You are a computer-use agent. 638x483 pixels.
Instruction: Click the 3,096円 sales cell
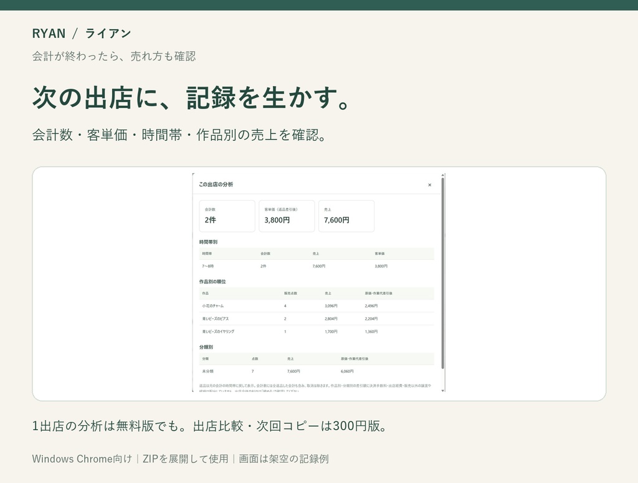click(x=331, y=306)
